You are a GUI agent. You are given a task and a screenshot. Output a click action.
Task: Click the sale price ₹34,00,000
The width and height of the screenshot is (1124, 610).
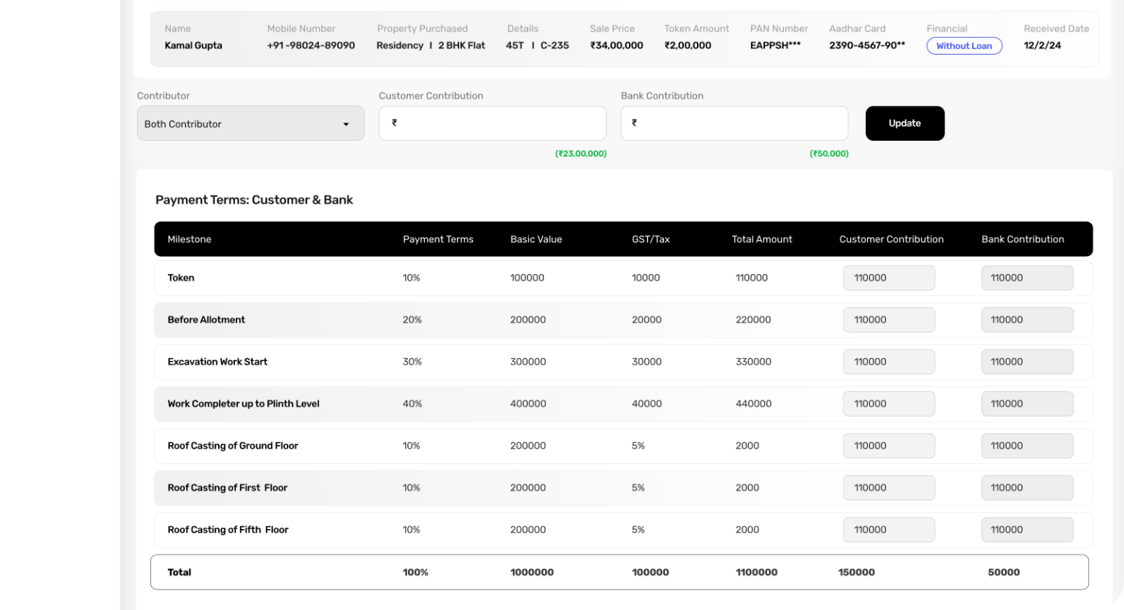pos(617,45)
